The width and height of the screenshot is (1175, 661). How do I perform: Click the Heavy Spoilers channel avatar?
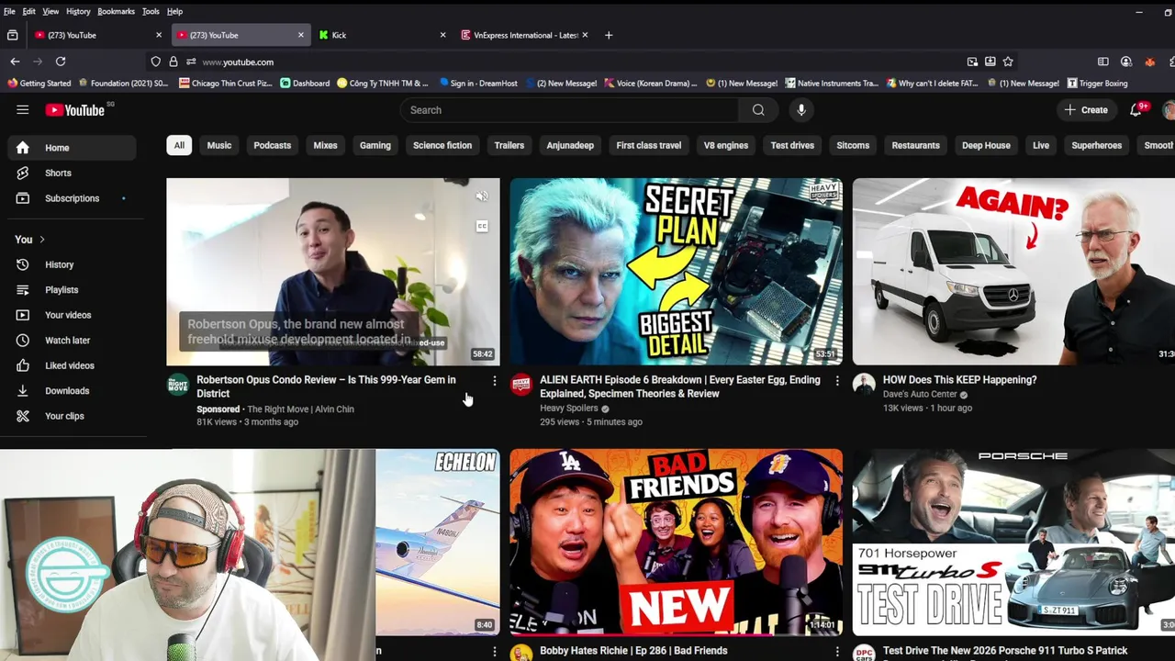coord(520,385)
